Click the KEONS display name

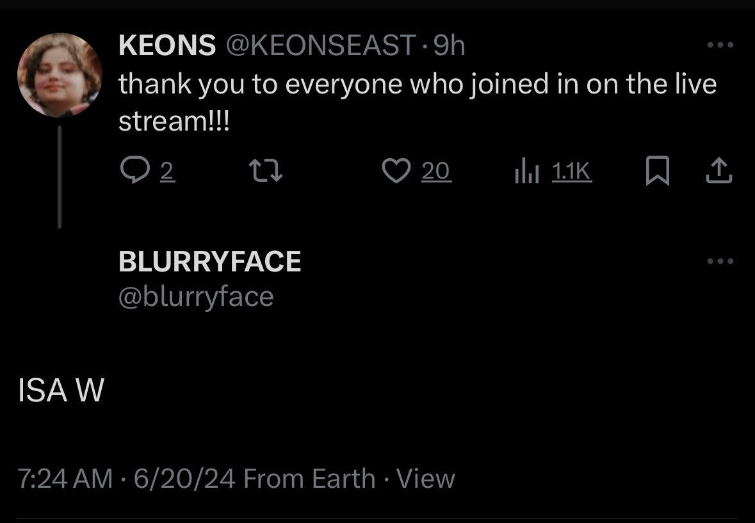tap(167, 45)
